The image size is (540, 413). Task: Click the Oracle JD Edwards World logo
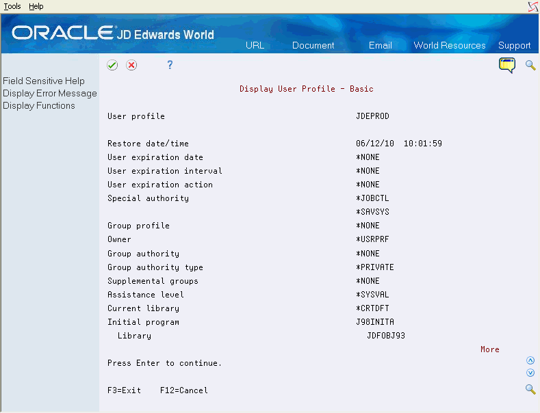(113, 34)
